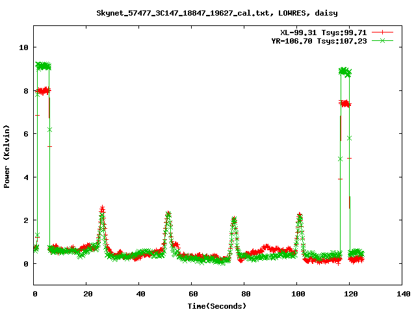
Task: Select the green calibration plateau at start
Action: click(x=43, y=66)
